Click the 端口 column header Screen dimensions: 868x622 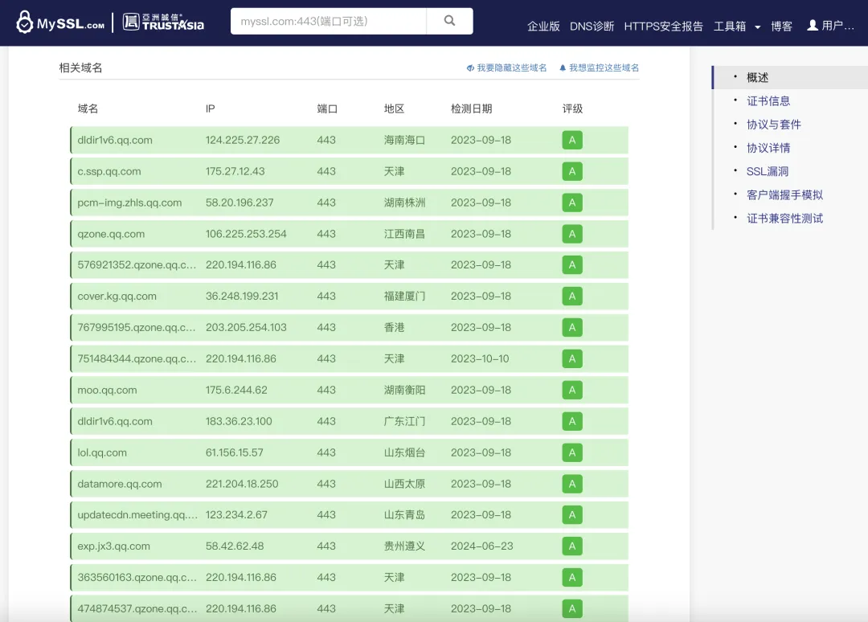pos(327,108)
